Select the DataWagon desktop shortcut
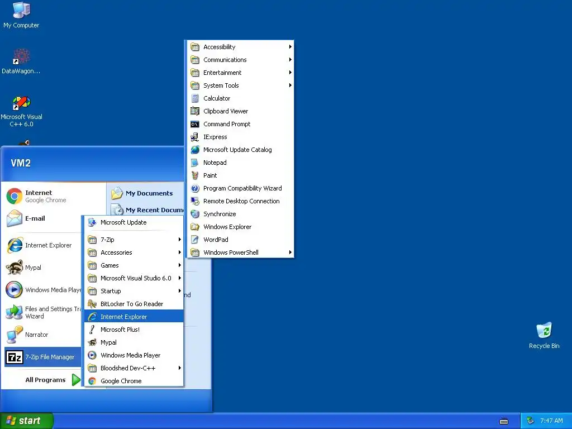The height and width of the screenshot is (429, 572). (x=21, y=61)
